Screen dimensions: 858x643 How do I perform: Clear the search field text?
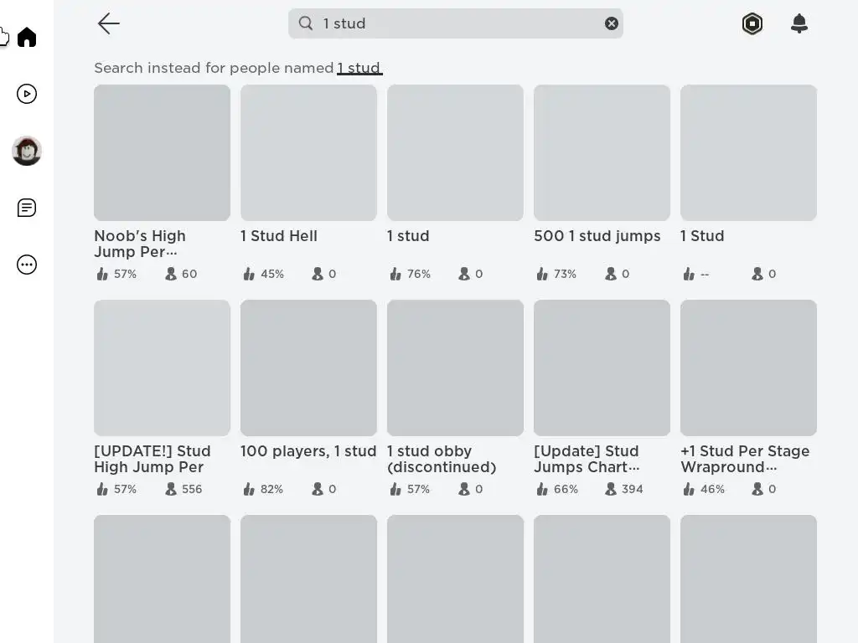tap(612, 23)
